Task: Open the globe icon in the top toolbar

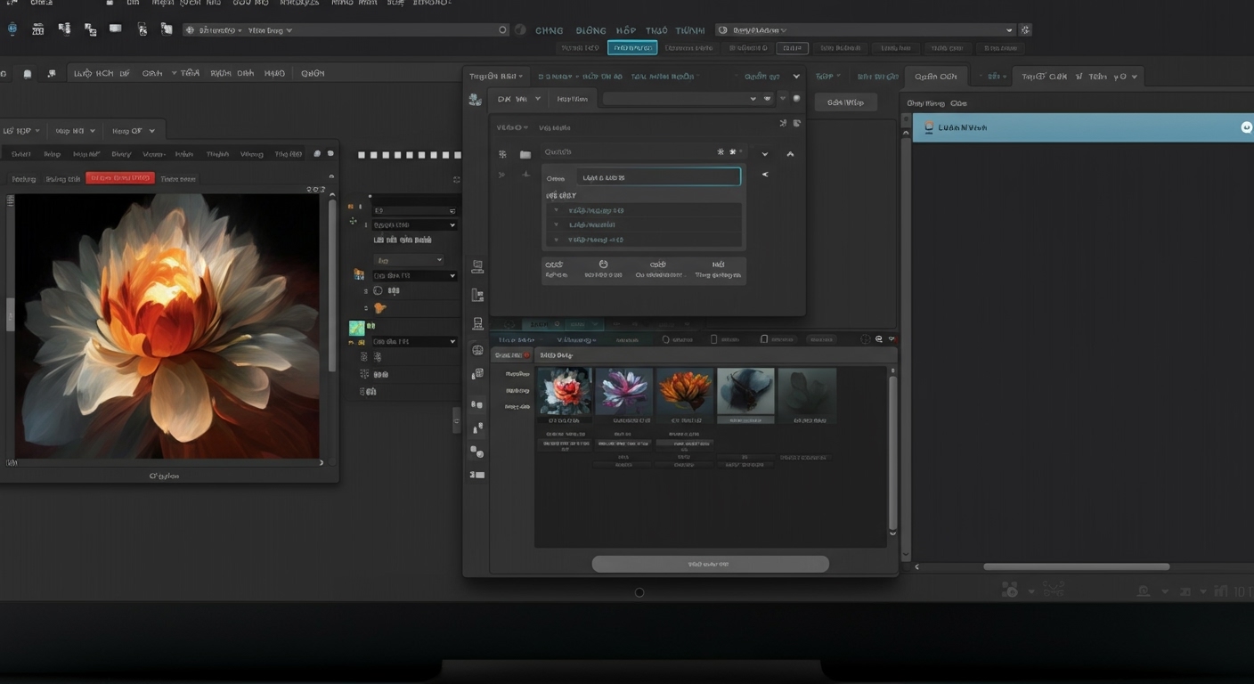Action: click(x=12, y=28)
